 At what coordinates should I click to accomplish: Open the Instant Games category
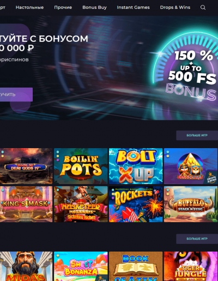tap(133, 8)
